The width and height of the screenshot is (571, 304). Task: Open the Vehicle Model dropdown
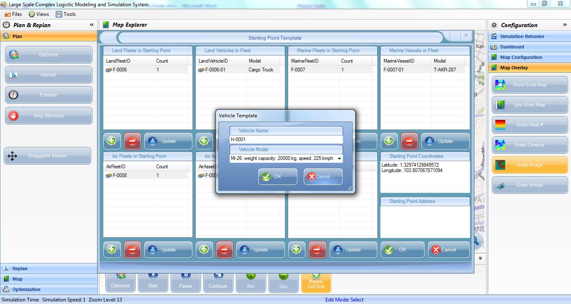(339, 159)
